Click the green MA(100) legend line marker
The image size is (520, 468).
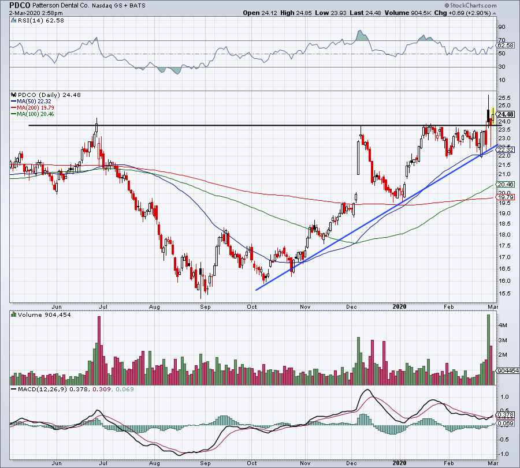click(x=14, y=114)
